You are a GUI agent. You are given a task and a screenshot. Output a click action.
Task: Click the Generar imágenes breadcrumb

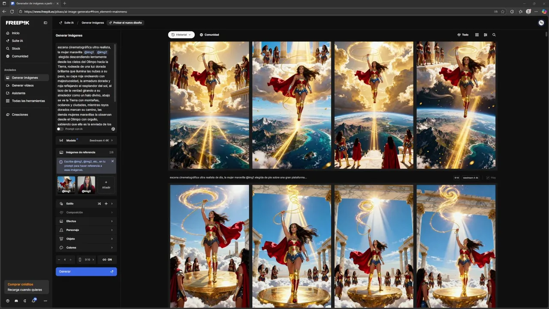tap(93, 23)
